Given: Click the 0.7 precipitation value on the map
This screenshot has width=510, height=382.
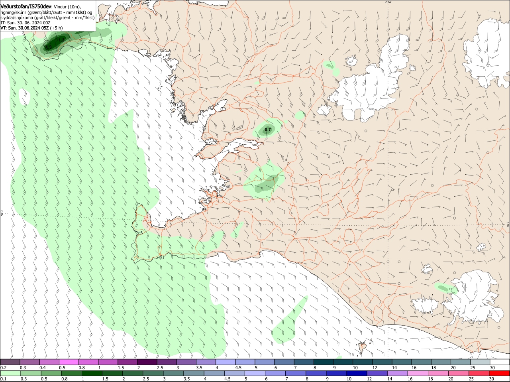Looking at the screenshot, I should click(268, 130).
